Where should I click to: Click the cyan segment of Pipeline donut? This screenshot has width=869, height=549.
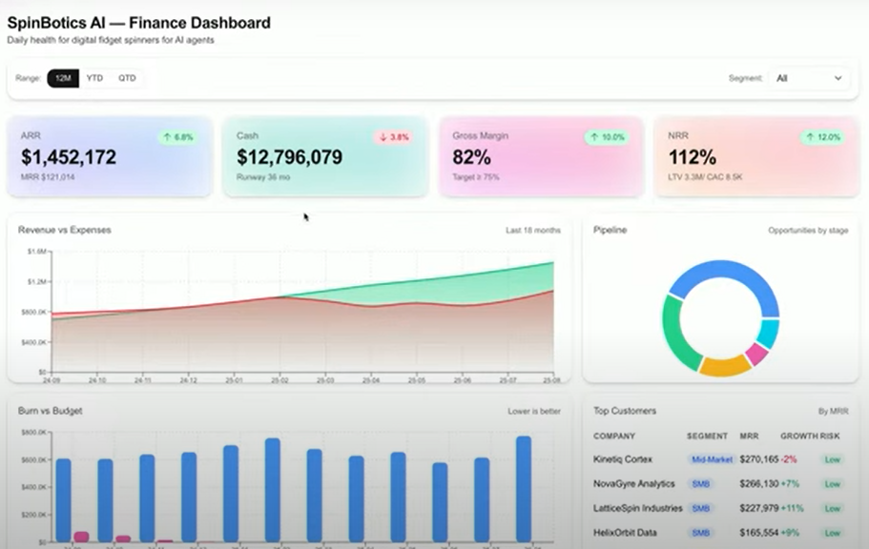pos(768,333)
